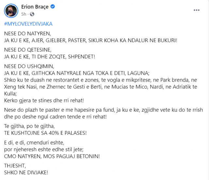Click the line CMO NATYREN, MOS PAGUAJ BETONIN
Viewport: 209px width, 180px height.
coord(52,156)
